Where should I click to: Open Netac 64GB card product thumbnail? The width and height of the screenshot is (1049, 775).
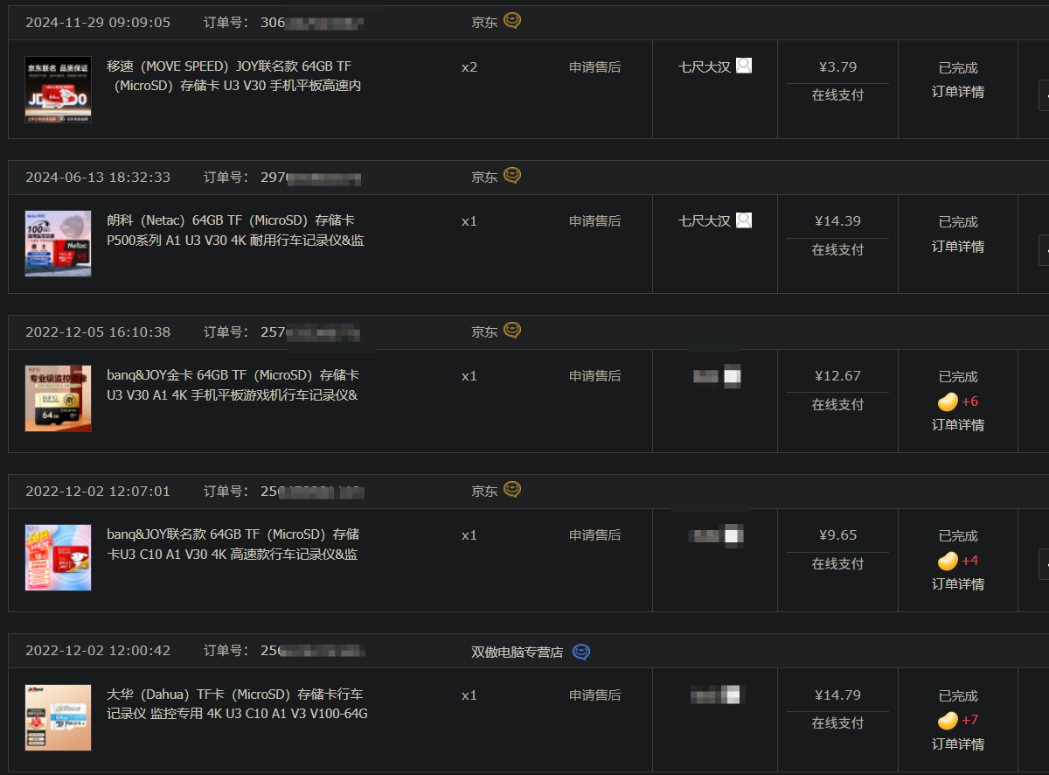58,244
